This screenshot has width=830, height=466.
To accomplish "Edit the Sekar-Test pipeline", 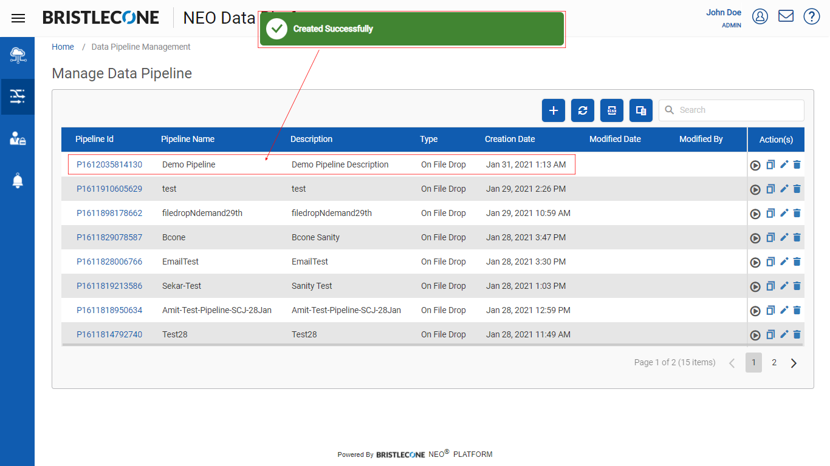I will (x=784, y=286).
